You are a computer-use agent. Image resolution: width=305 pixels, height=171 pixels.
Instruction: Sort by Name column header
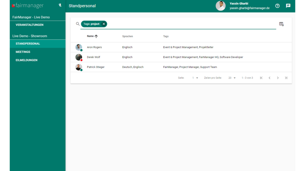click(90, 36)
